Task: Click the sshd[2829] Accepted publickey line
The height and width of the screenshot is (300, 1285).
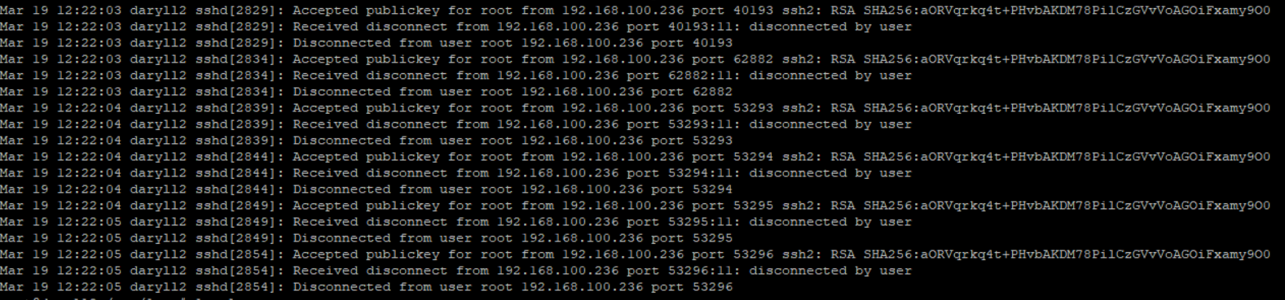Action: [x=636, y=11]
